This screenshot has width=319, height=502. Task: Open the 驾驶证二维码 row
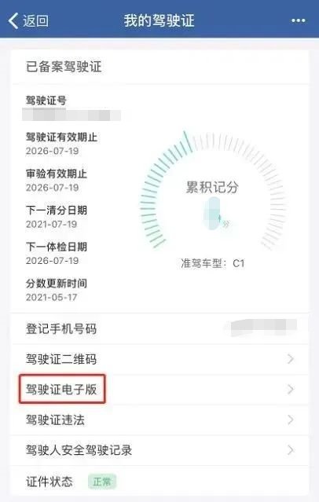click(x=159, y=359)
